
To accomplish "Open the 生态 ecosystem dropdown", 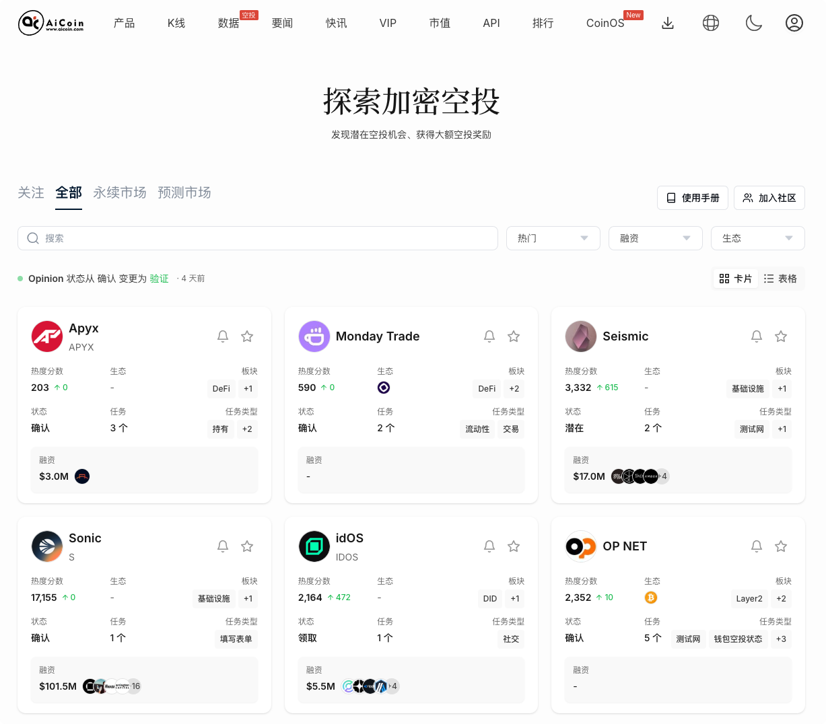I will (757, 238).
